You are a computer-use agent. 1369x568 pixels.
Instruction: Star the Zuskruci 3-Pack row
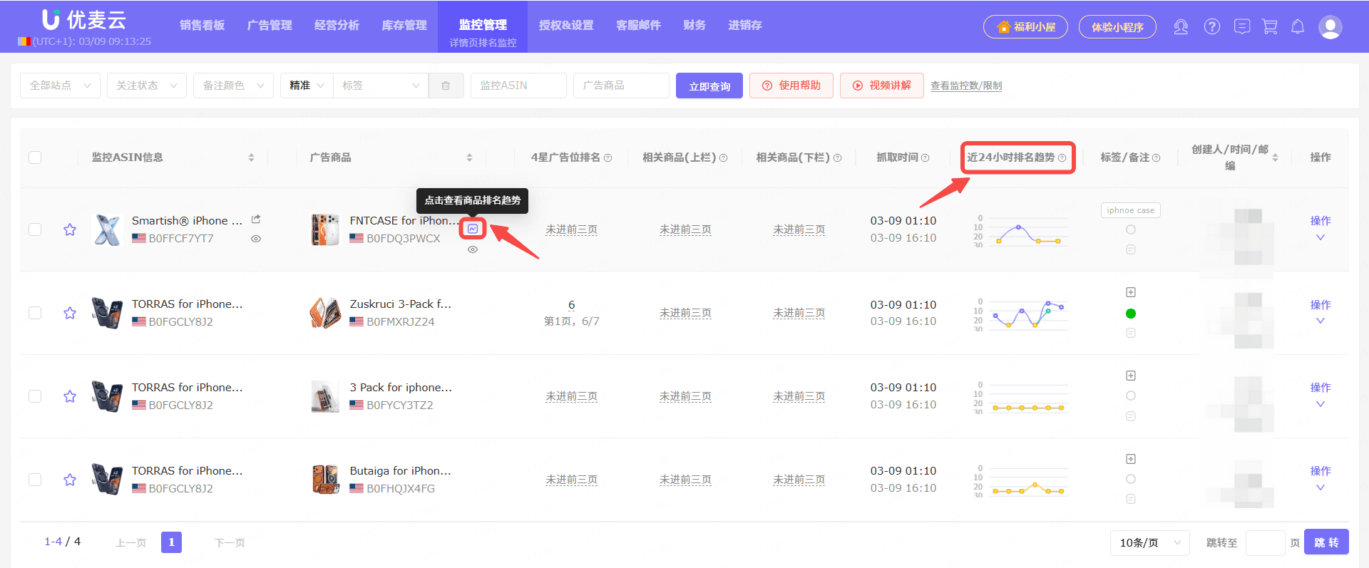click(70, 313)
